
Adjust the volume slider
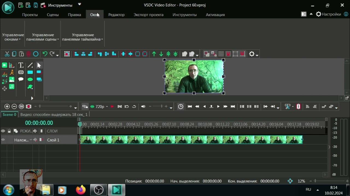coord(159,106)
